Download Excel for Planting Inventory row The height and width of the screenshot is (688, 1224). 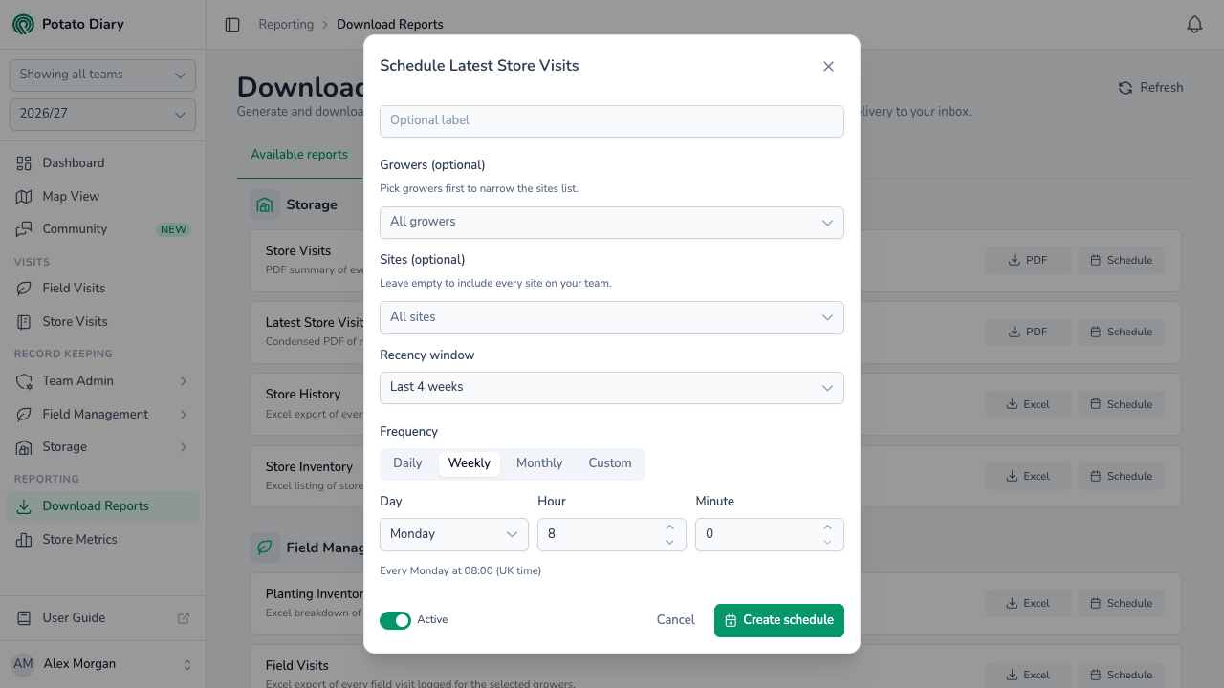[x=1028, y=603]
